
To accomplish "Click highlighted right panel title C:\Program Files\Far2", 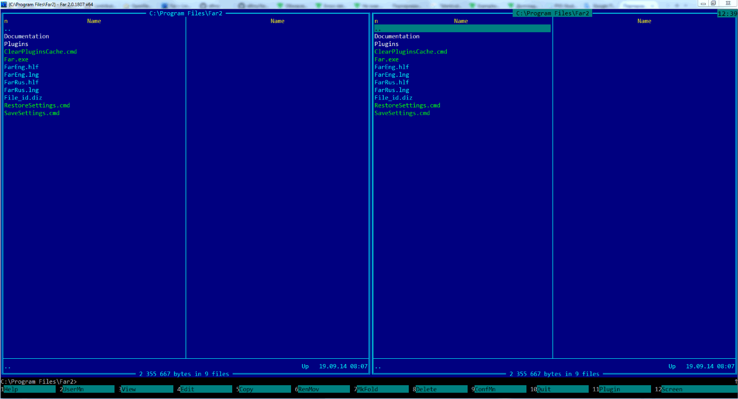I will click(x=552, y=13).
